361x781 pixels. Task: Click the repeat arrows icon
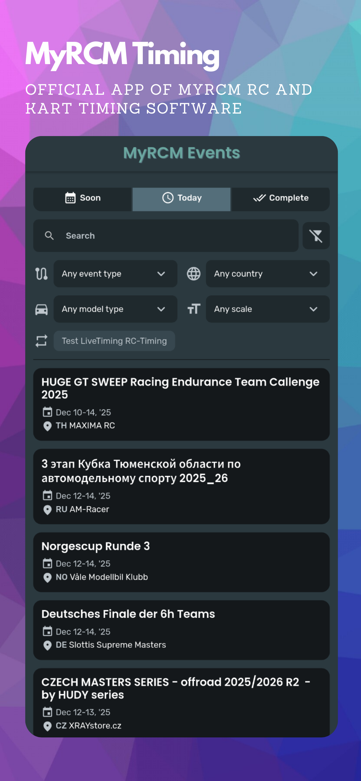[x=41, y=341]
